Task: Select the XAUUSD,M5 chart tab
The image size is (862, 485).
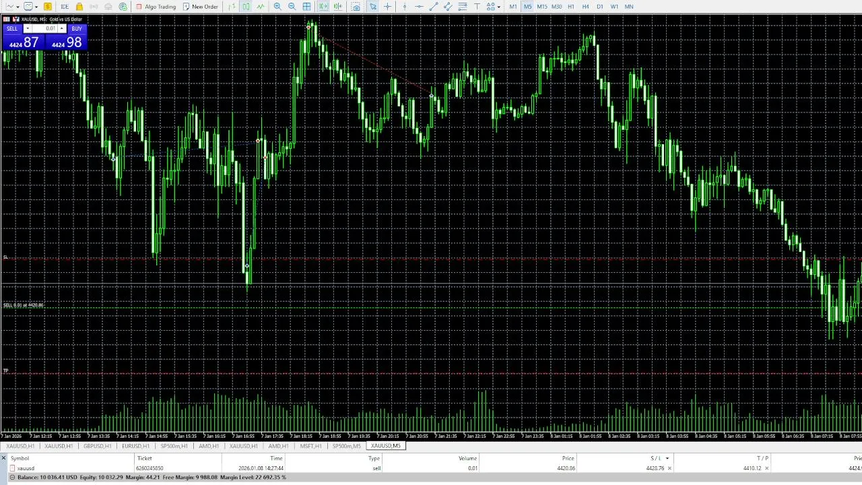Action: pyautogui.click(x=386, y=446)
